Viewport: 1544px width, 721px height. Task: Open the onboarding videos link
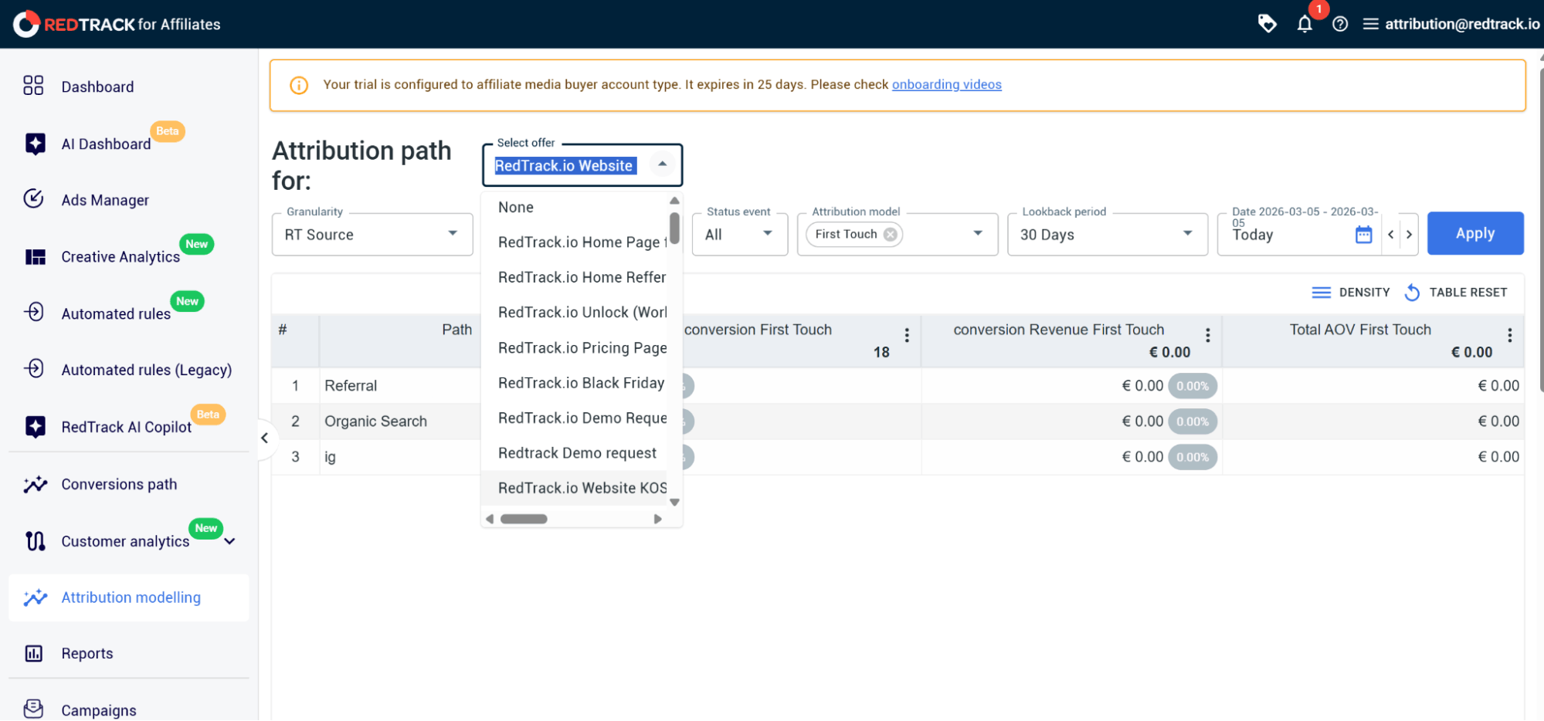coord(946,84)
